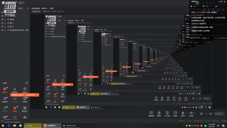This screenshot has height=128, width=227.
Task: Select the scene tab named 可改名
Action: point(20,9)
